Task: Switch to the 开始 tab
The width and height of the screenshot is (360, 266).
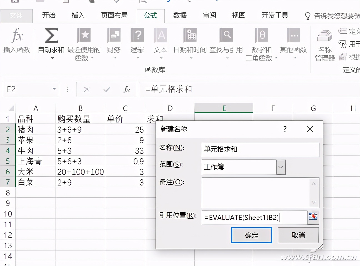Action: (49, 16)
